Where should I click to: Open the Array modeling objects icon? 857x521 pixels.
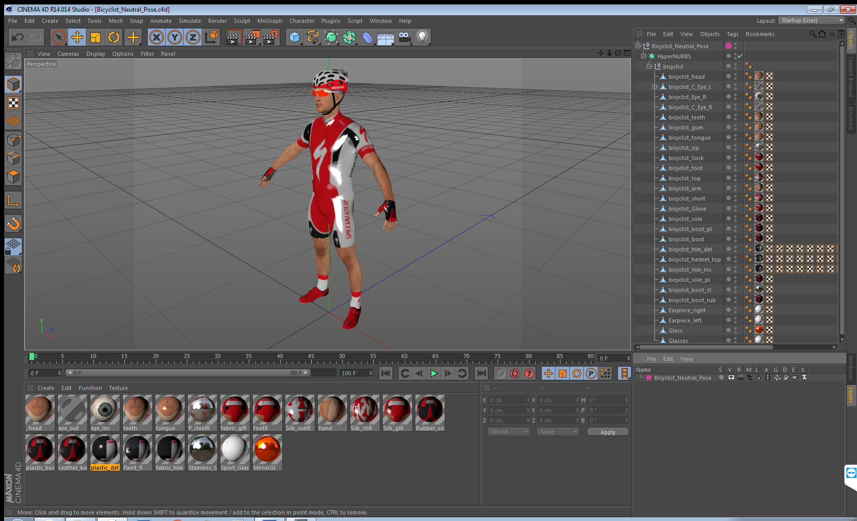coord(349,37)
